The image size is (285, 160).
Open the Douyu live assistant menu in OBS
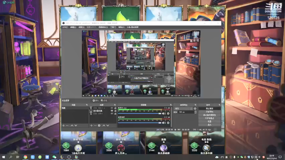(133, 27)
